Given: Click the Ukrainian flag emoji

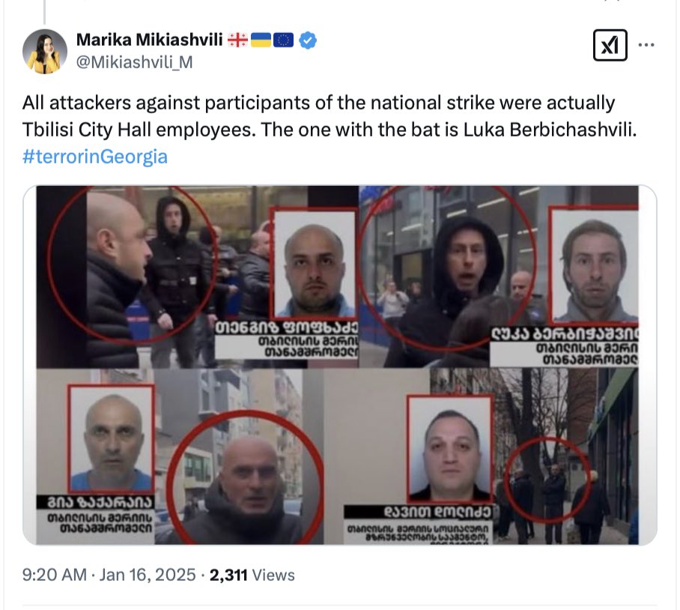Looking at the screenshot, I should tap(261, 40).
